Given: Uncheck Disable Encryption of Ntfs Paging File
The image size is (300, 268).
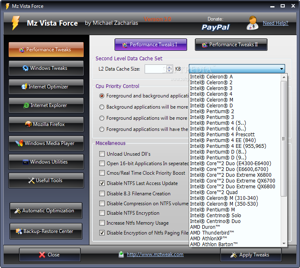Looking at the screenshot, I should click(x=102, y=233).
